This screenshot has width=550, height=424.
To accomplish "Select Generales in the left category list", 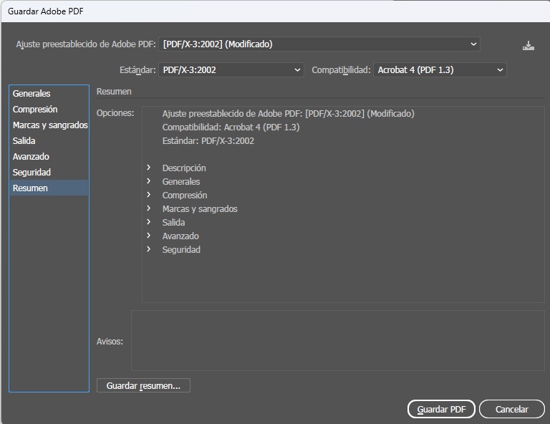I will tap(32, 94).
